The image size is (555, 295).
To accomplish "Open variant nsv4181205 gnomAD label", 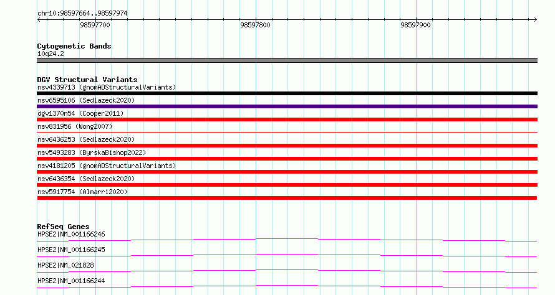I will tap(107, 166).
